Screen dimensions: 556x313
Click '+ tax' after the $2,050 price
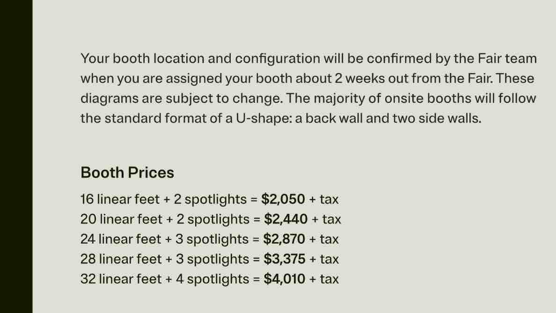324,199
